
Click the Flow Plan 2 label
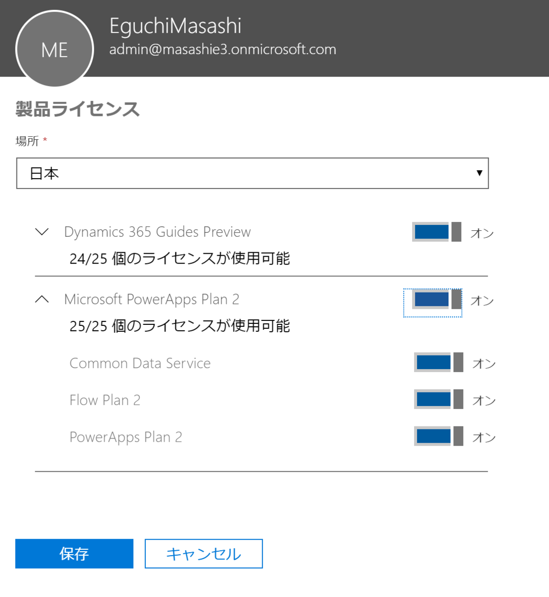pos(105,399)
